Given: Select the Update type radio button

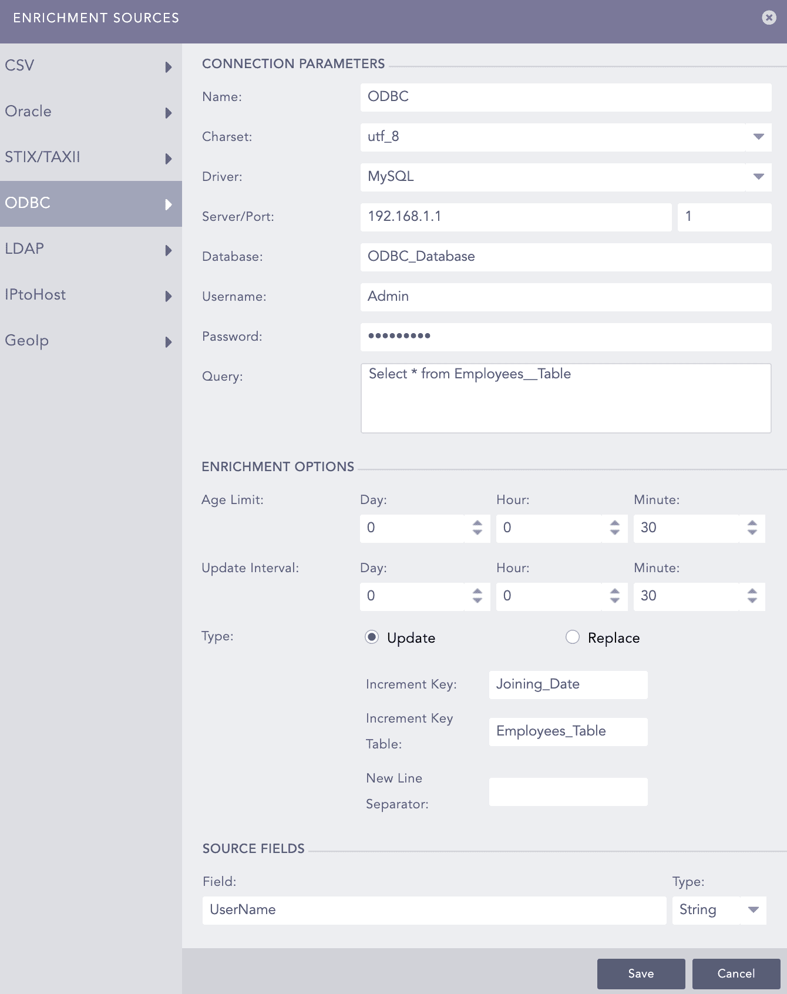Looking at the screenshot, I should (x=372, y=637).
